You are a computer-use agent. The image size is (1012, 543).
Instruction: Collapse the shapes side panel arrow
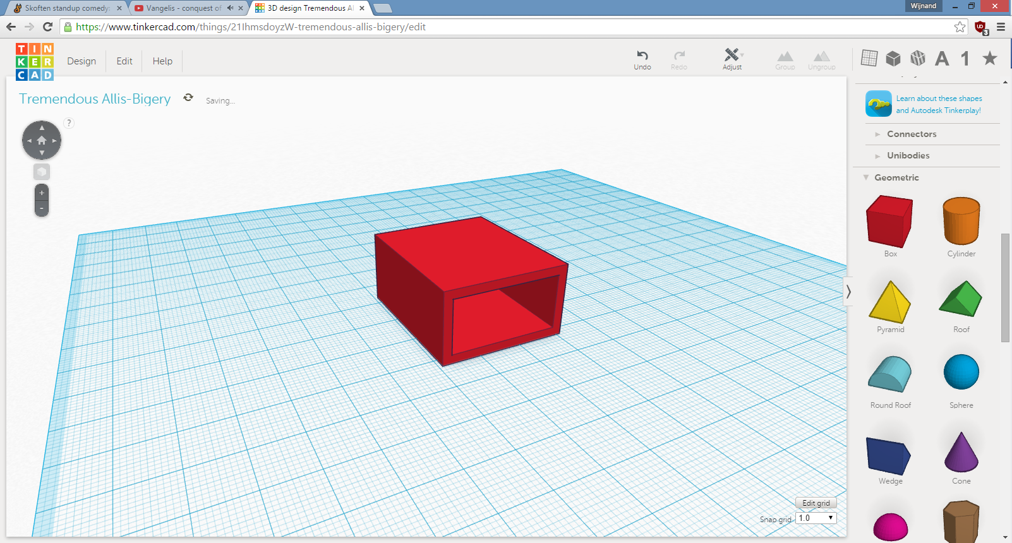click(848, 291)
